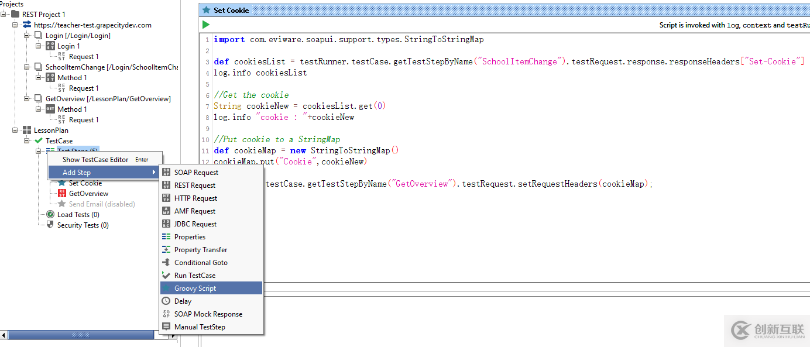Select Delay from Add Step submenu
810x347 pixels.
(211, 301)
